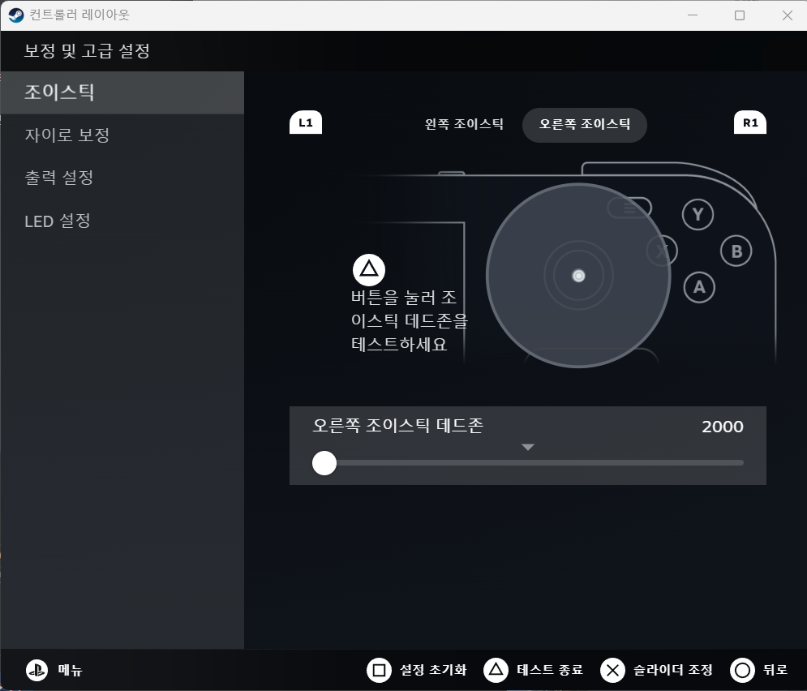Click the triangle icon beside 테스트 종료
The image size is (807, 691).
pyautogui.click(x=496, y=670)
